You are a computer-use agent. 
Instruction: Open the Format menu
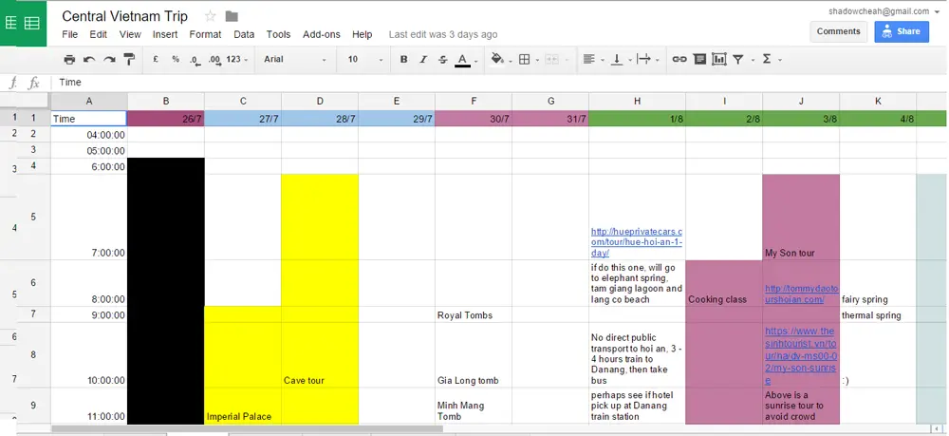pos(205,34)
